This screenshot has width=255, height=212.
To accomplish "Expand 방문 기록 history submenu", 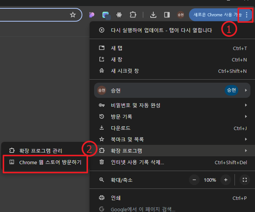I will click(x=172, y=116).
